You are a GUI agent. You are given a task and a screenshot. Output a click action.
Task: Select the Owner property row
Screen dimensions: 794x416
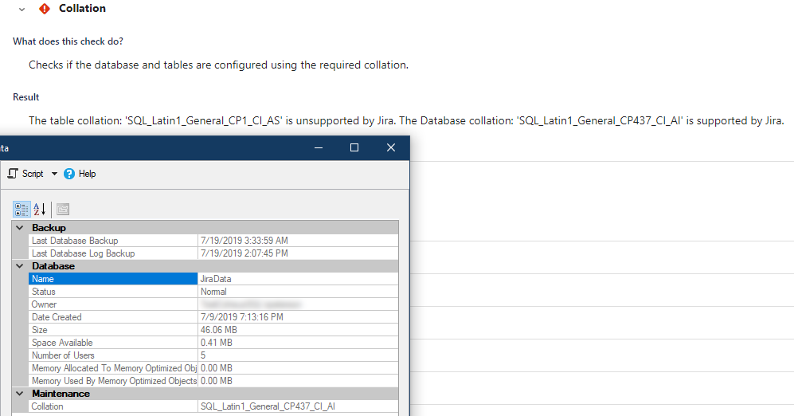pyautogui.click(x=213, y=304)
